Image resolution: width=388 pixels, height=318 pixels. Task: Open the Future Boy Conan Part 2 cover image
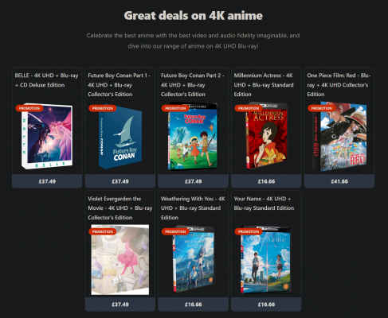(x=193, y=136)
